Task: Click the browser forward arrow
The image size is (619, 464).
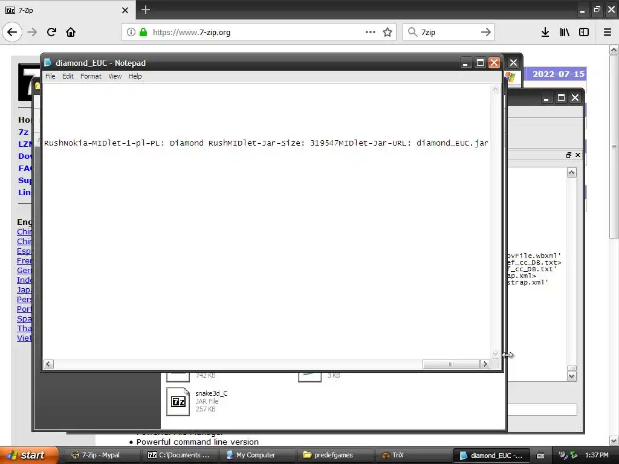Action: coord(33,32)
